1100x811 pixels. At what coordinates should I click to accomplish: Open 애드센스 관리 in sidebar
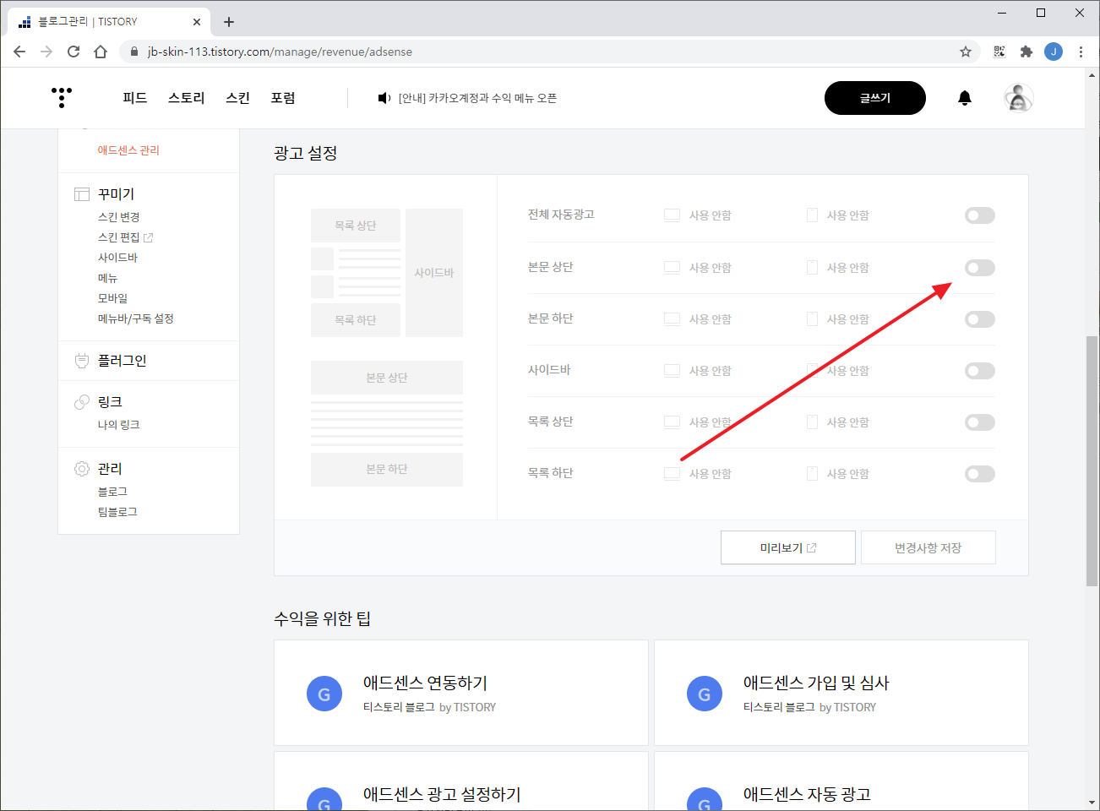click(x=128, y=150)
